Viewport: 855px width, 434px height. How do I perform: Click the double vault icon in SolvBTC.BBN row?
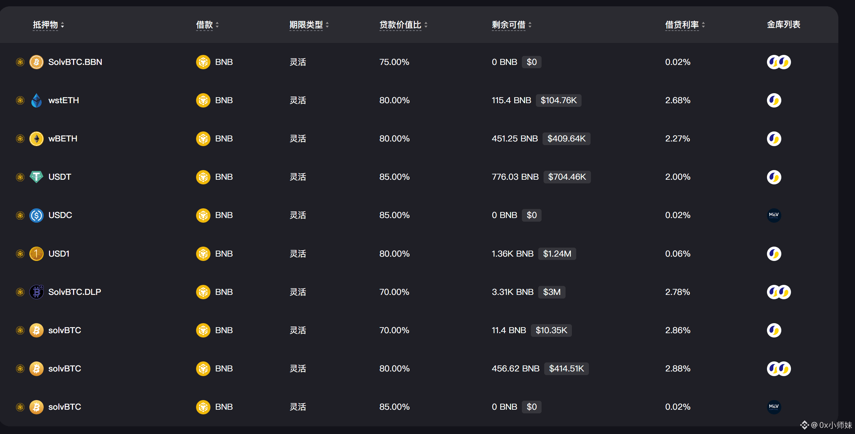pyautogui.click(x=779, y=62)
